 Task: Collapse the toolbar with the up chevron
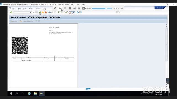click(x=119, y=12)
